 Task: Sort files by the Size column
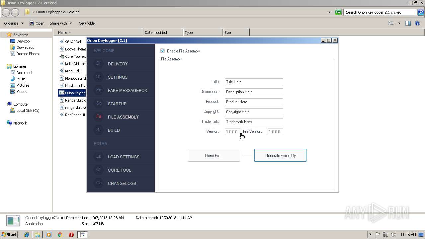236,32
